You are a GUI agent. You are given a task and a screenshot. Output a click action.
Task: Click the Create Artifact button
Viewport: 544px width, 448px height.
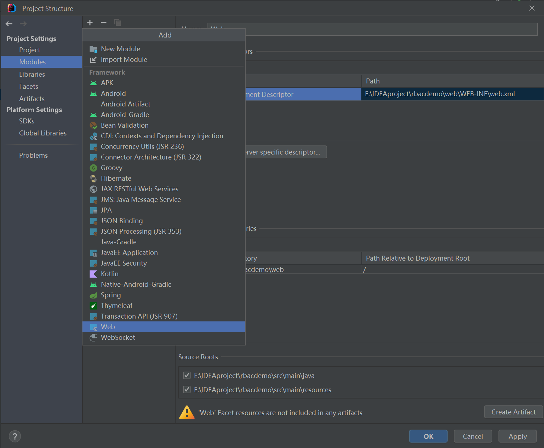click(514, 412)
